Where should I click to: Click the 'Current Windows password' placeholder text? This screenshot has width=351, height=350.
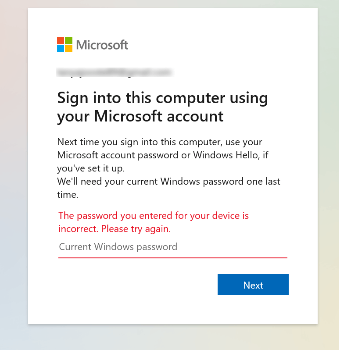coord(118,247)
